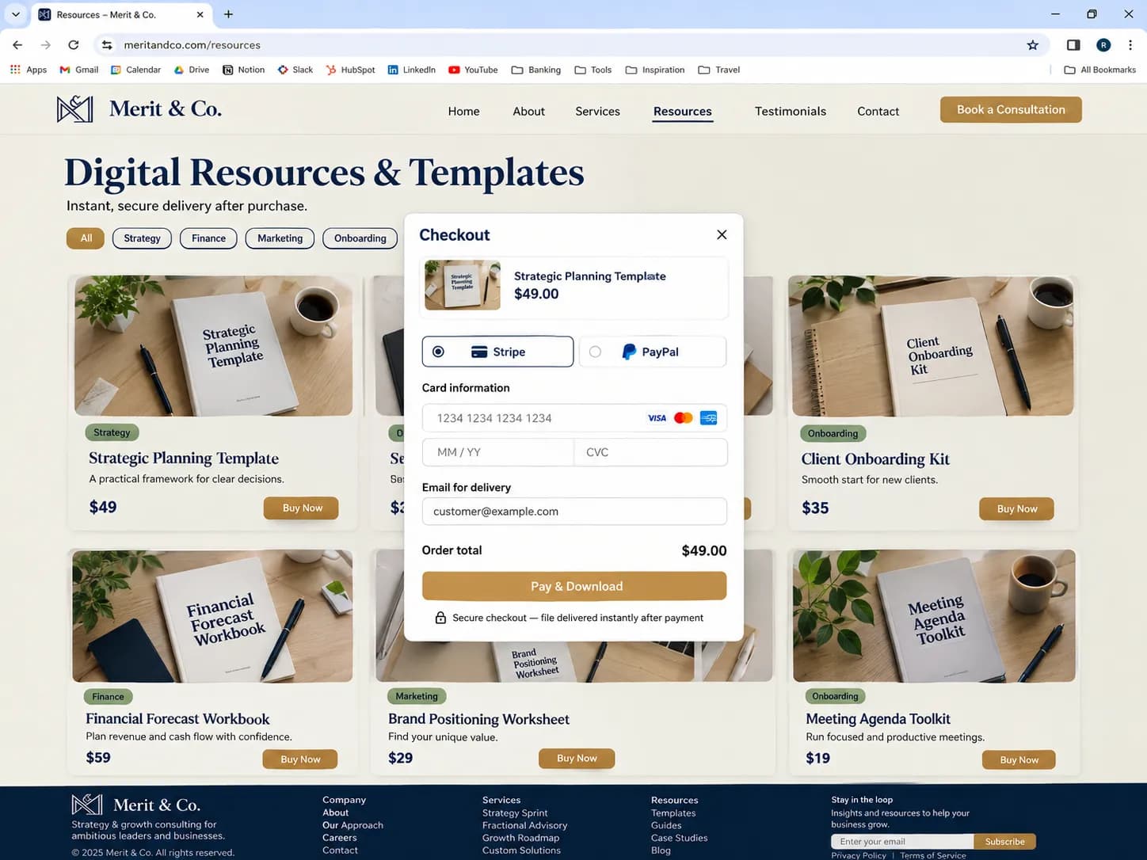This screenshot has height=860, width=1147.
Task: Select the Strategy filter chip
Action: pos(142,238)
